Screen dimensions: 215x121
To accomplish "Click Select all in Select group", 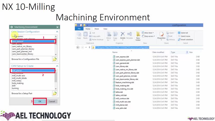I will pyautogui.click(x=183, y=33).
